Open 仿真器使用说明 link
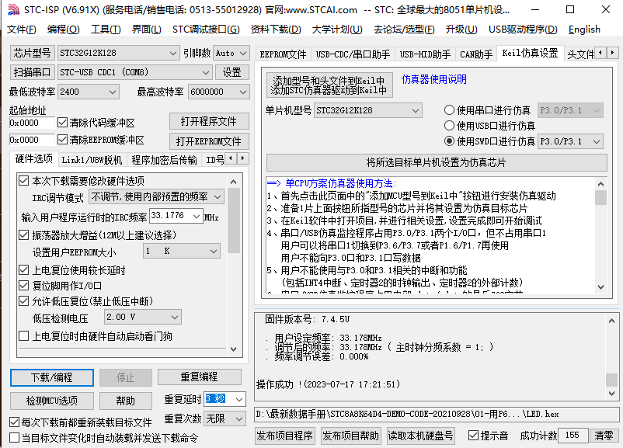The height and width of the screenshot is (448, 623). point(434,79)
